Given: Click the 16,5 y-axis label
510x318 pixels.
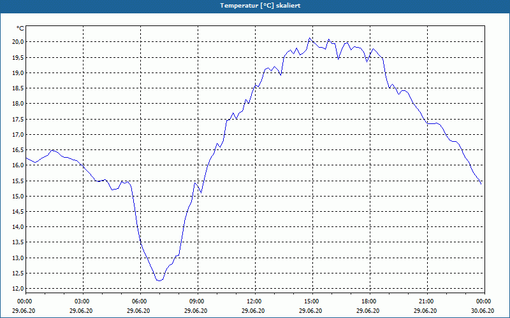Looking at the screenshot, I should (x=18, y=150).
